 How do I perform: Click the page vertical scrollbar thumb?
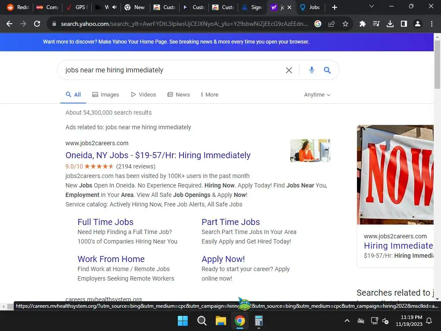(x=437, y=65)
